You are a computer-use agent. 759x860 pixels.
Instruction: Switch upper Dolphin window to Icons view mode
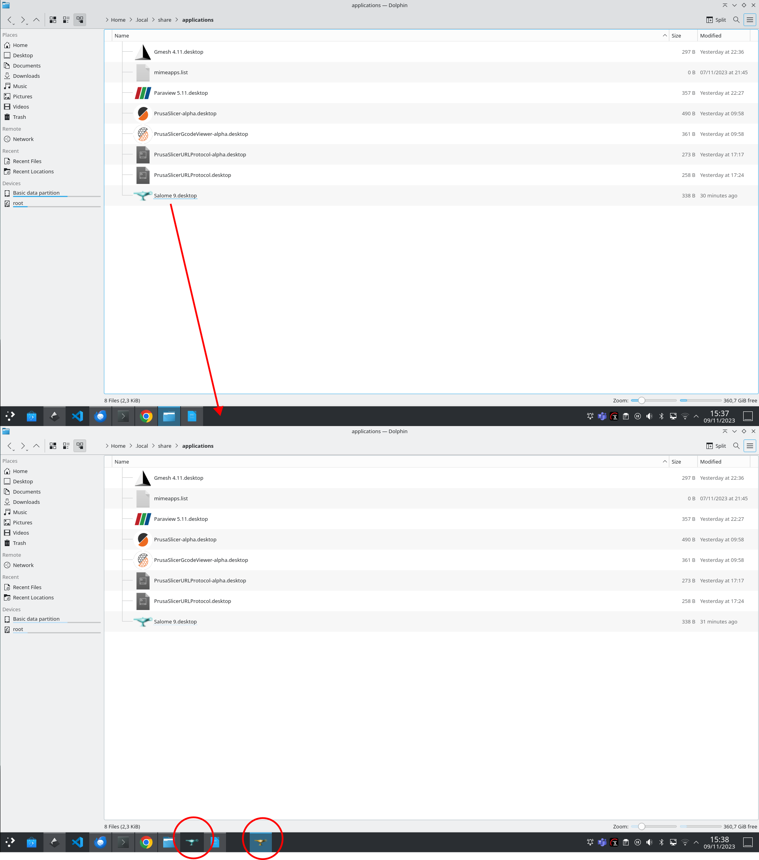coord(53,20)
